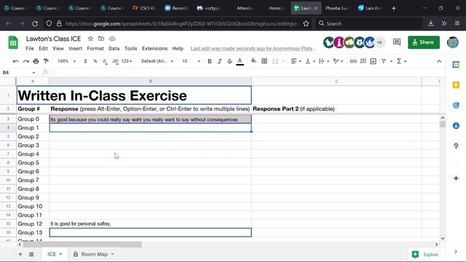Viewport: 466px width, 262px height.
Task: Open Keep notes in the side panel
Action: click(456, 85)
